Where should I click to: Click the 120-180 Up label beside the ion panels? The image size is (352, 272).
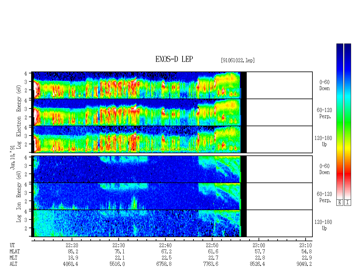point(323,225)
